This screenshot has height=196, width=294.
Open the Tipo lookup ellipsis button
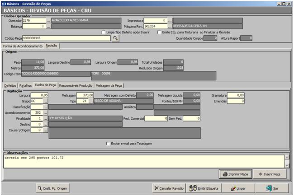tap(91, 101)
